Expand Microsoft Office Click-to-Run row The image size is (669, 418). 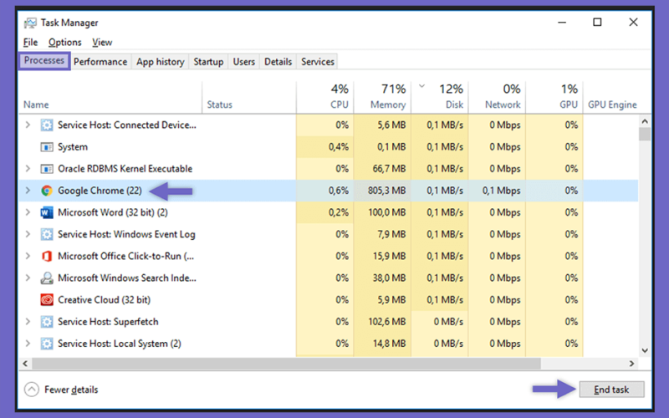click(x=28, y=256)
